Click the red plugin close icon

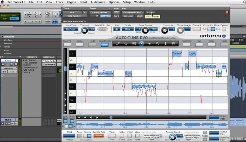(227, 12)
